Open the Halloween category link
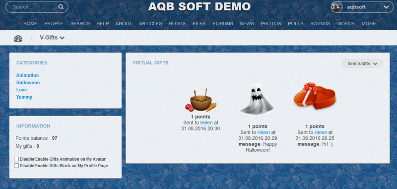 [28, 82]
